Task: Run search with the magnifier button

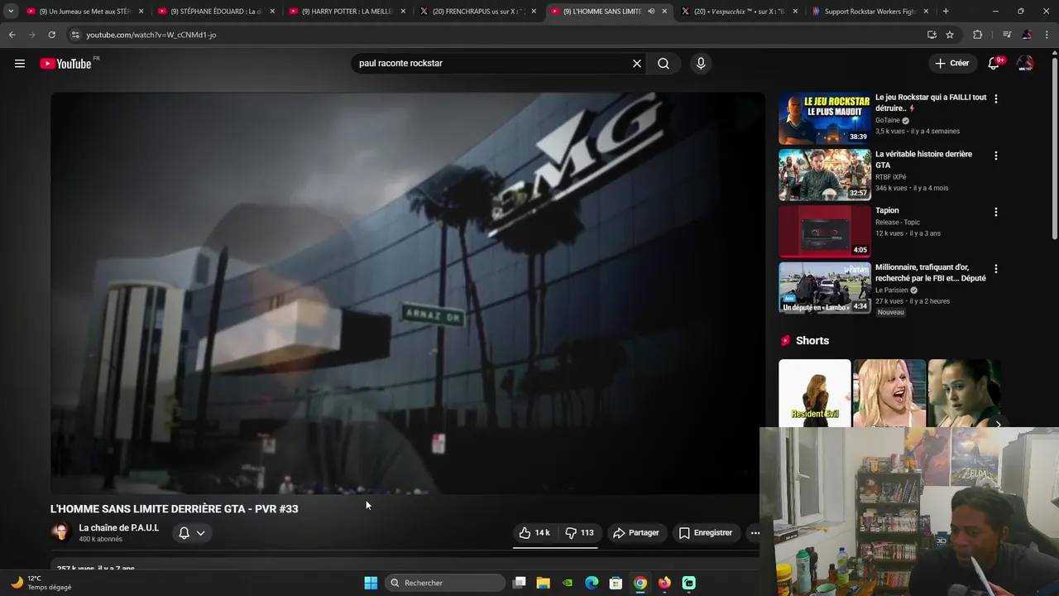Action: (x=664, y=64)
